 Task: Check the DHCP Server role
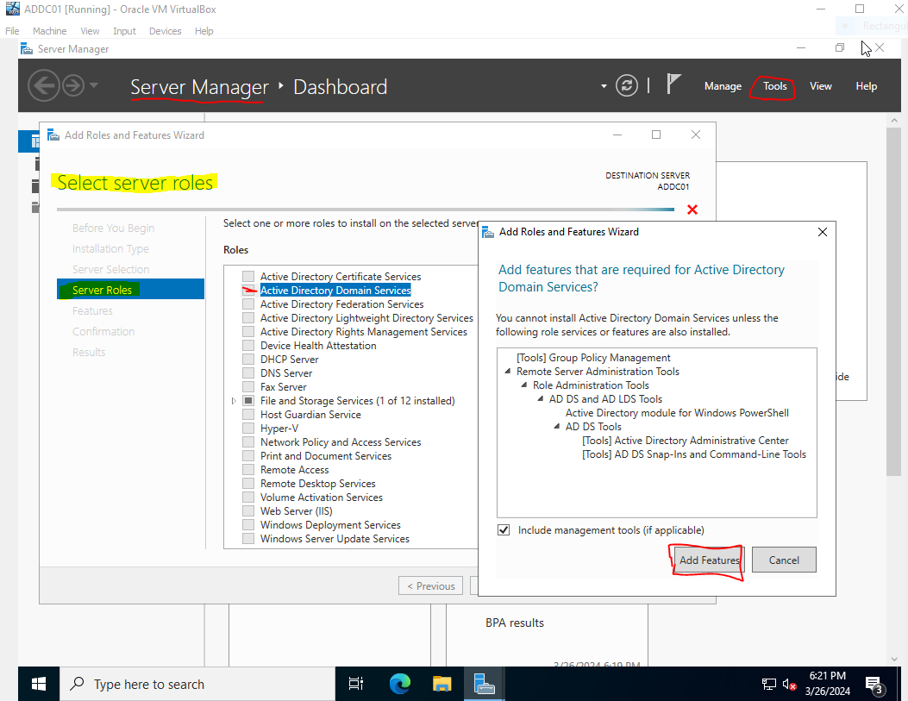(x=248, y=359)
